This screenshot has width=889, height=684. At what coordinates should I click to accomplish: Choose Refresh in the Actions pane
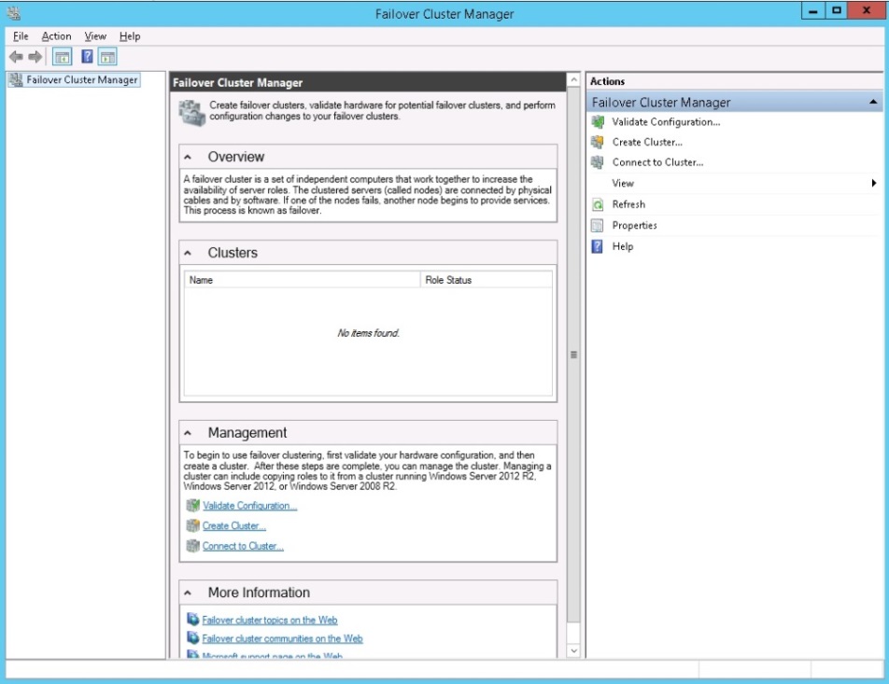628,204
